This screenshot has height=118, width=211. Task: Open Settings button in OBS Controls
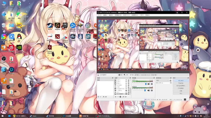[x=181, y=91]
